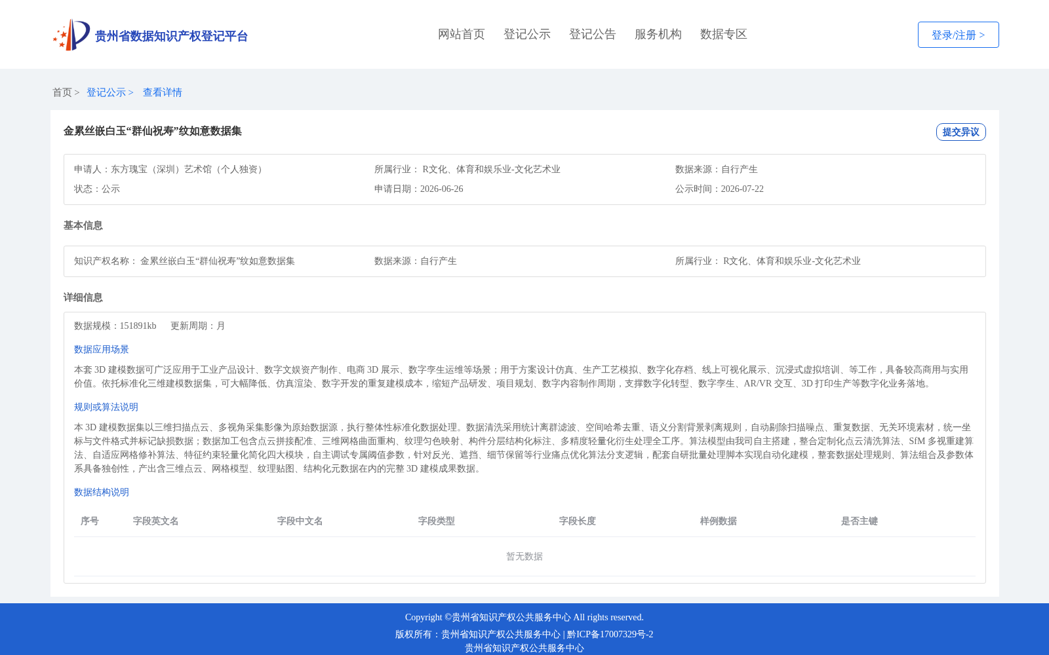Click the 数据结构说明 subheading
Viewport: 1049px width, 655px height.
click(102, 492)
